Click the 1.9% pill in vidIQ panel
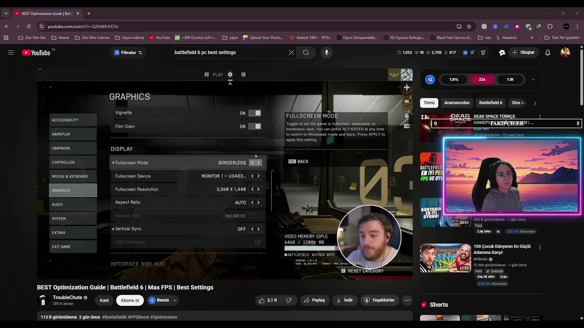The height and width of the screenshot is (328, 584). pos(454,79)
